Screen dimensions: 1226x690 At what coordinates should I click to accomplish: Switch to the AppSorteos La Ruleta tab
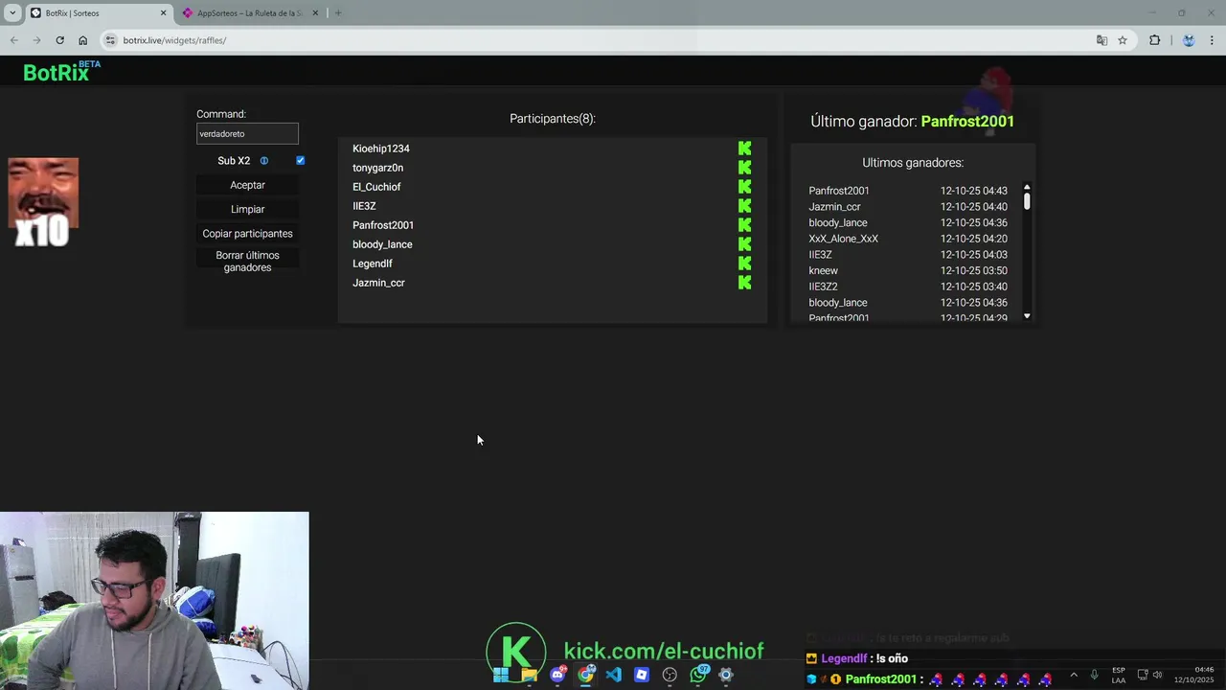249,13
